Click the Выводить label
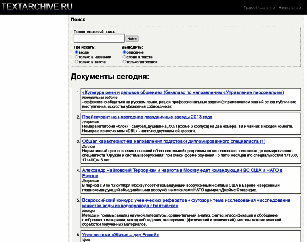Viewport: 307px width, 242px height. click(x=132, y=47)
